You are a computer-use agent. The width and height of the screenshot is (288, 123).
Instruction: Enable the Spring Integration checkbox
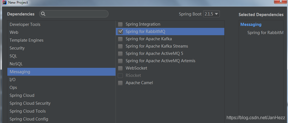tap(120, 24)
